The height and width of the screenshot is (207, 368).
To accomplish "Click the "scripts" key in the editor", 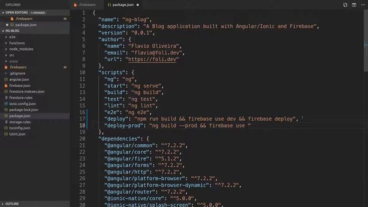I will tap(113, 72).
